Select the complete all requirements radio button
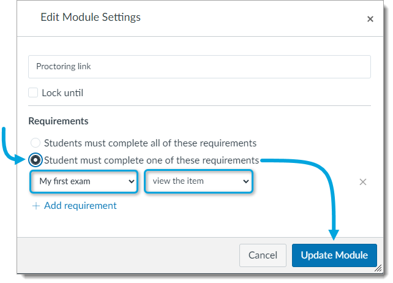Screen dimensions: 393x283 pos(36,143)
